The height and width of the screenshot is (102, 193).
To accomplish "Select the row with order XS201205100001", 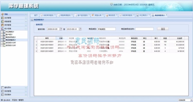I will 109,42.
